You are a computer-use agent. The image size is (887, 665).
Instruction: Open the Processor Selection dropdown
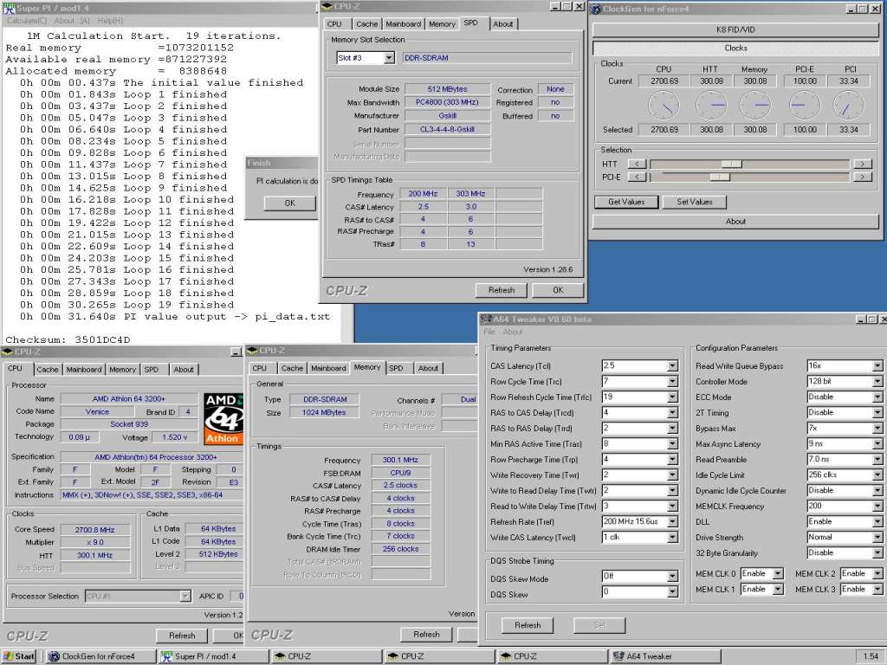(185, 596)
